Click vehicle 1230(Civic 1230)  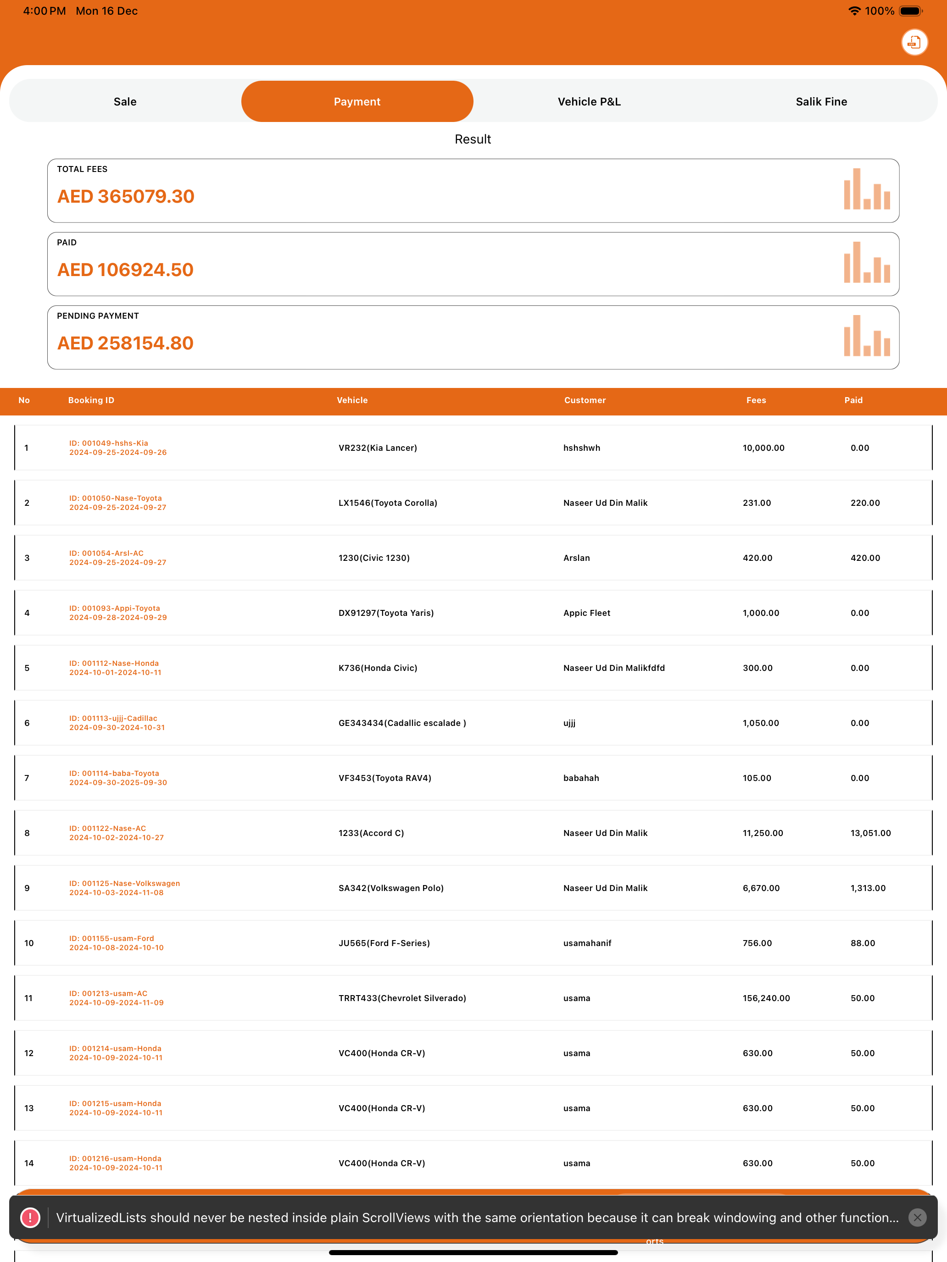(x=374, y=558)
